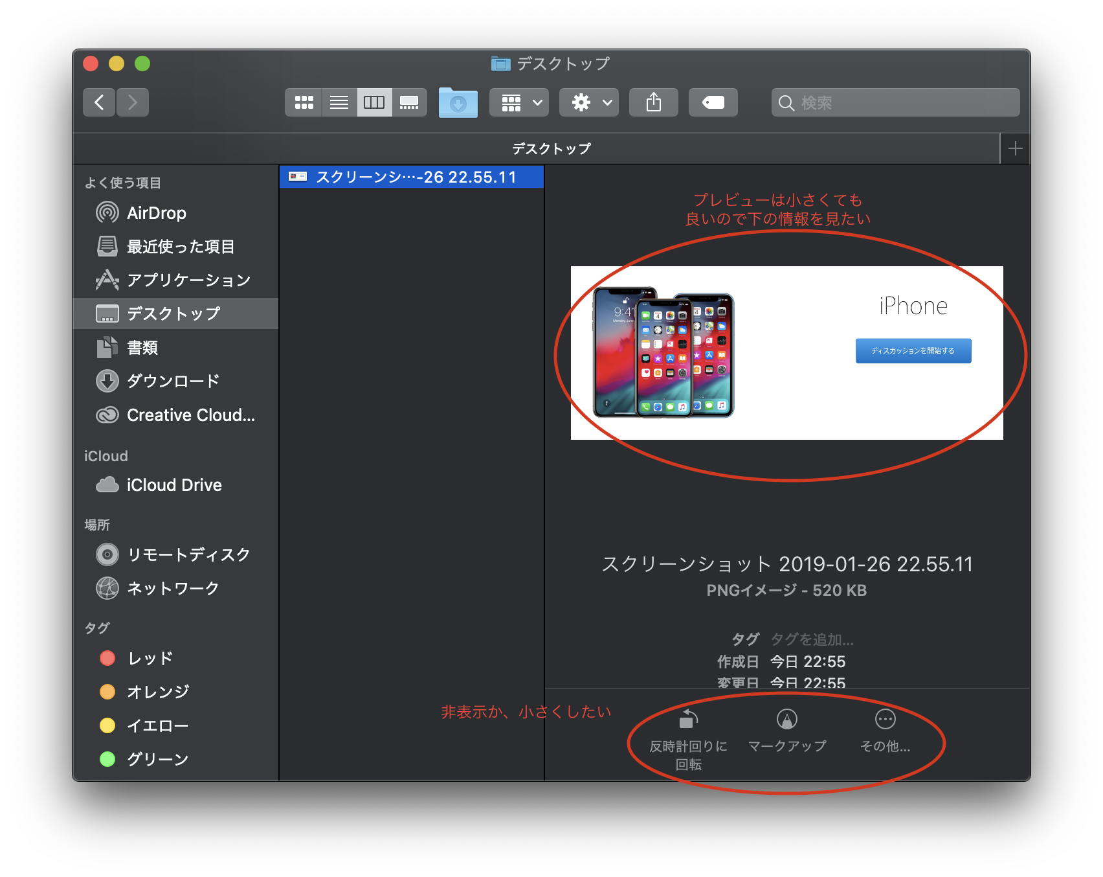Click the 検索 search field
This screenshot has height=877, width=1103.
pos(895,102)
